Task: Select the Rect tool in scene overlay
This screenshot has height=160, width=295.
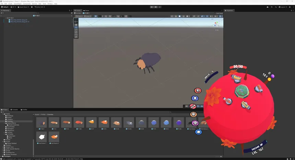Action: [x=76, y=35]
